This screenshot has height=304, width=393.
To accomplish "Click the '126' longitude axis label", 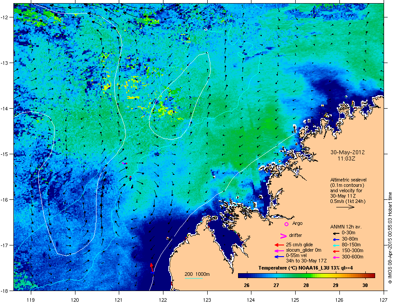I will pyautogui.click(x=339, y=300).
